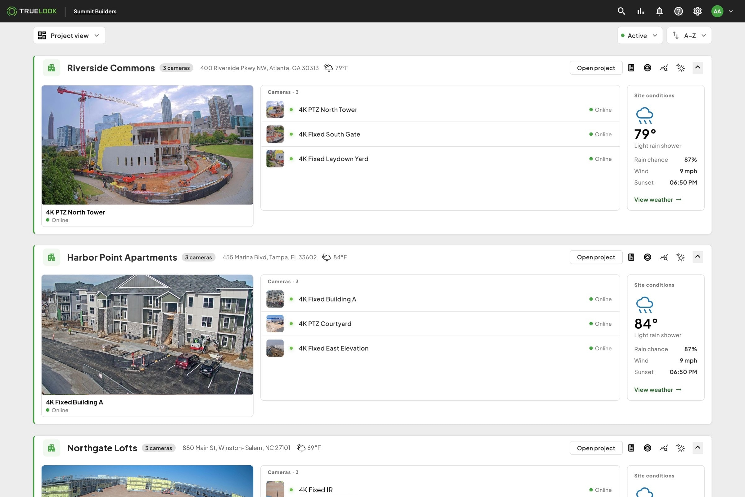This screenshot has height=497, width=745.
Task: Select the 4K Fixed Laydown Yard camera row
Action: pyautogui.click(x=440, y=159)
